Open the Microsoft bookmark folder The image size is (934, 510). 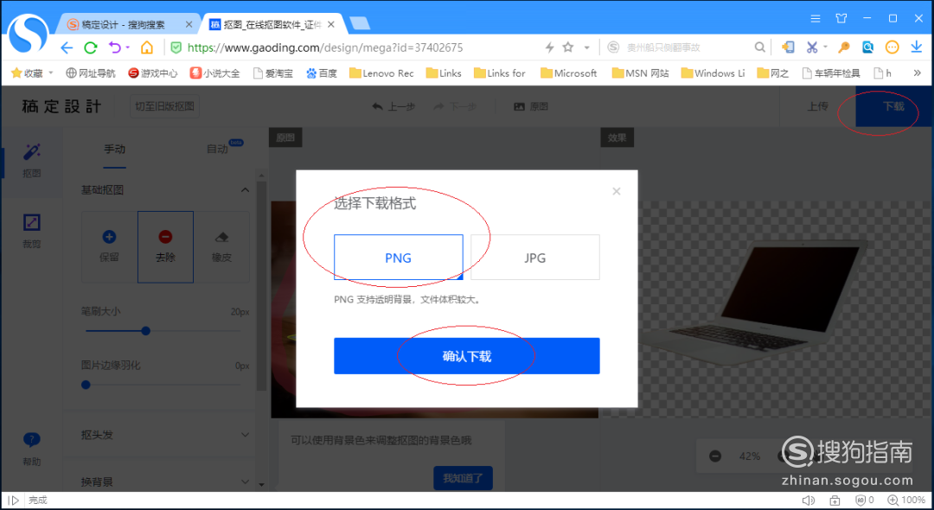tap(569, 73)
